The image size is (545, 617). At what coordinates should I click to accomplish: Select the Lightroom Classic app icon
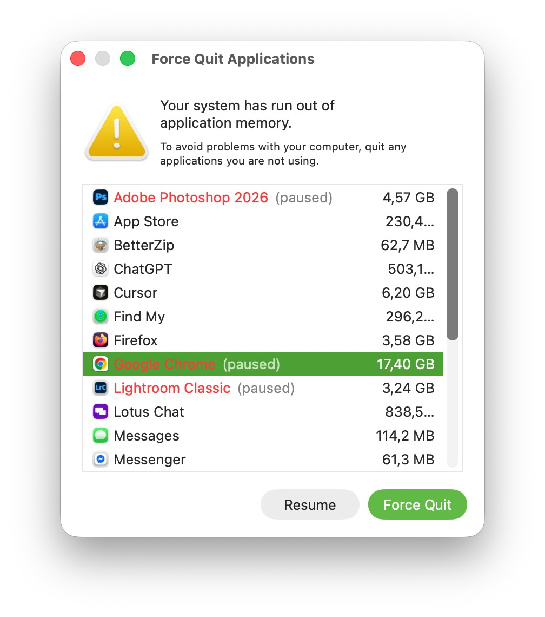[x=101, y=388]
